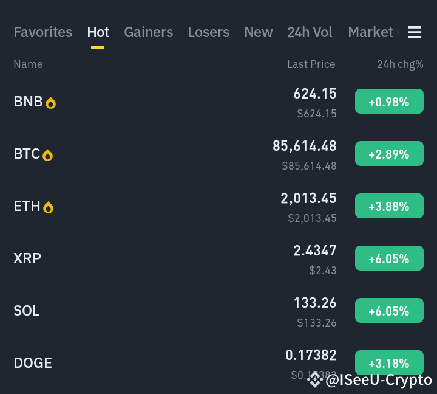
Task: Sort by the Last Price column header
Action: (311, 64)
